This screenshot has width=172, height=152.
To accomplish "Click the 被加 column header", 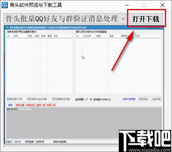I will point(37,36).
